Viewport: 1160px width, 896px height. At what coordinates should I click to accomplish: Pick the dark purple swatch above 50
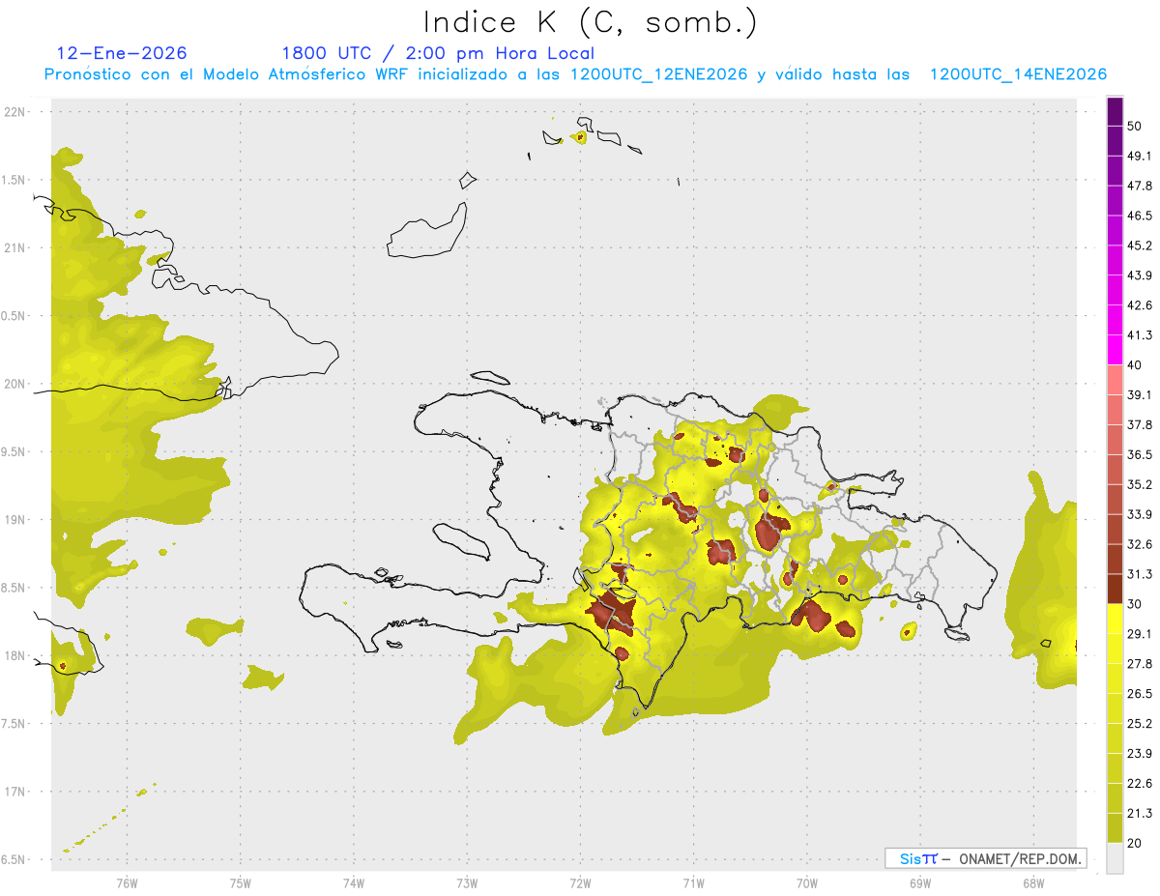click(x=1115, y=112)
